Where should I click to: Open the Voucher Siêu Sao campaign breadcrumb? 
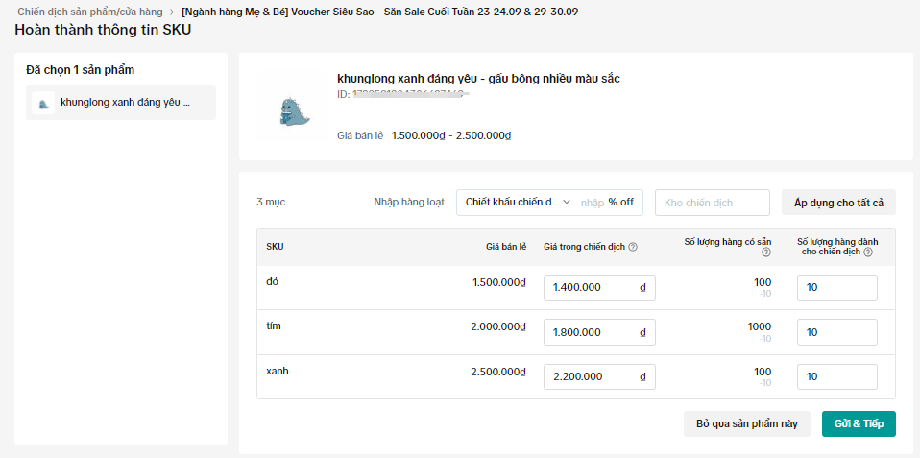[379, 12]
